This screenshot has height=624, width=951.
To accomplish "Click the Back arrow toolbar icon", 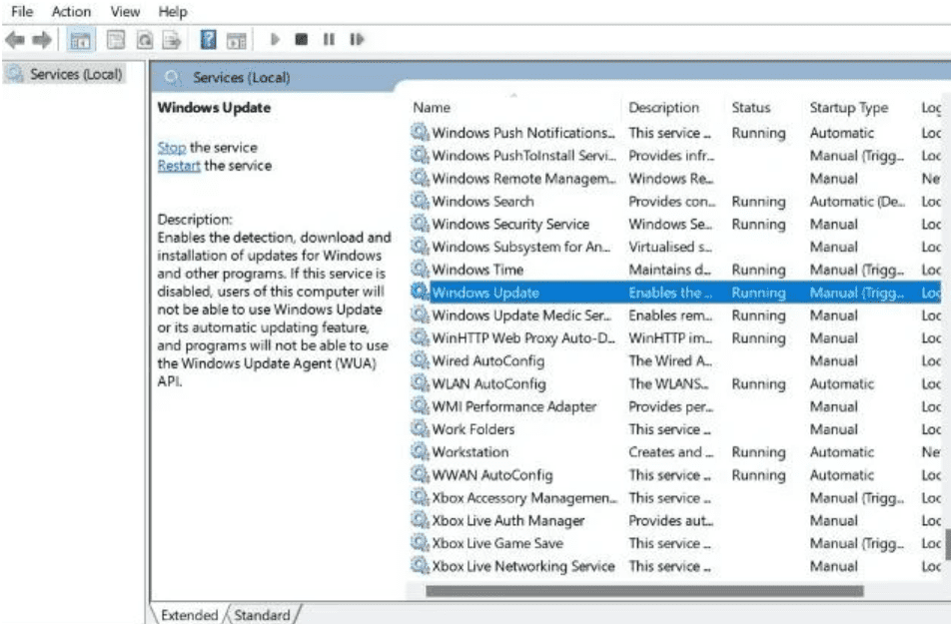I will [x=15, y=40].
